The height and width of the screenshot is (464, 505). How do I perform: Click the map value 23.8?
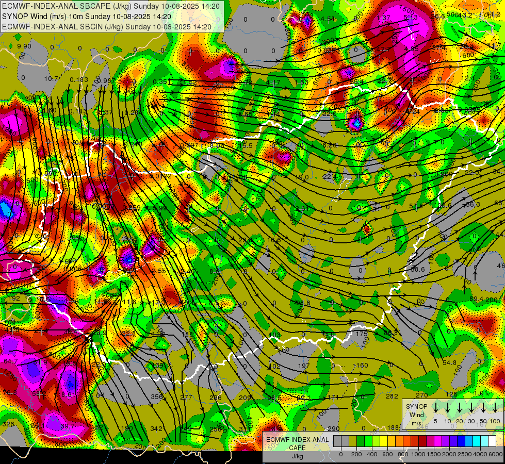coord(246,240)
